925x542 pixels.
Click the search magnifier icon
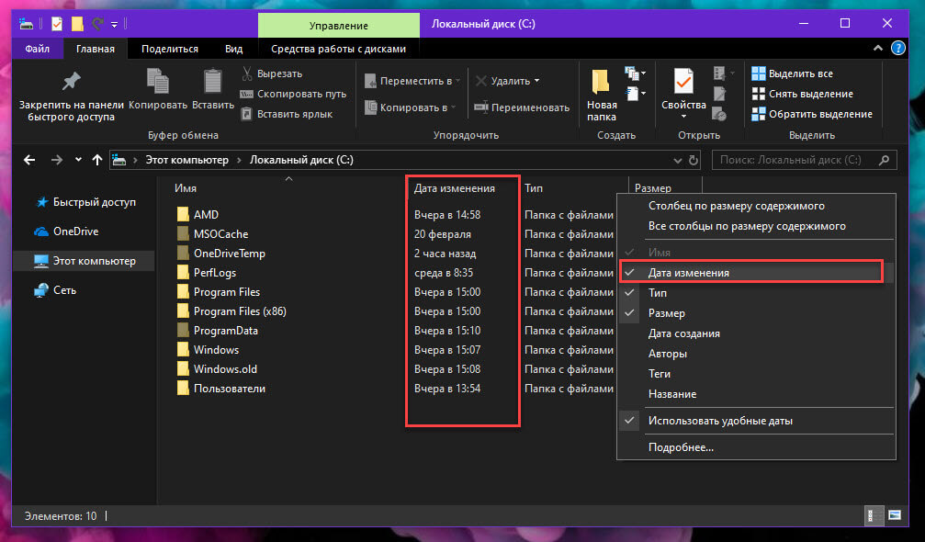tap(884, 160)
